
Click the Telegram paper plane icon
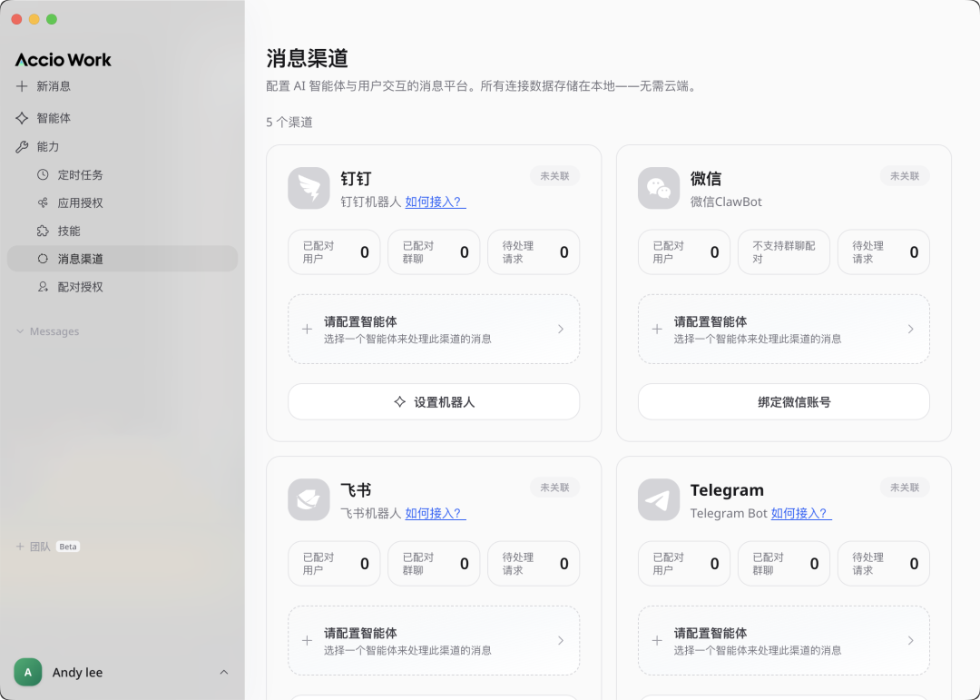(x=659, y=499)
